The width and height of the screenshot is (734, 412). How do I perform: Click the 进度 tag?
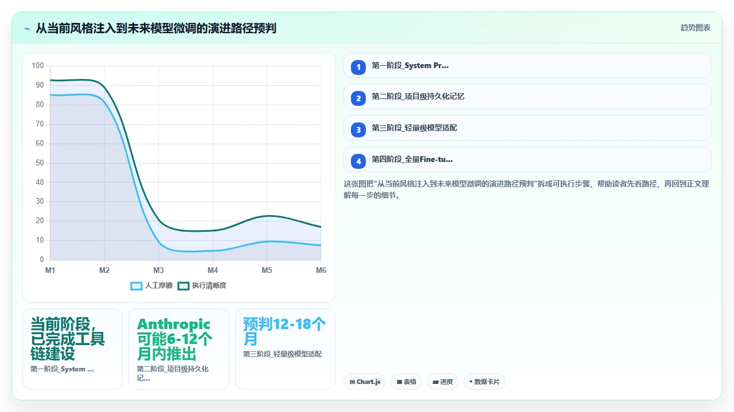coord(443,382)
